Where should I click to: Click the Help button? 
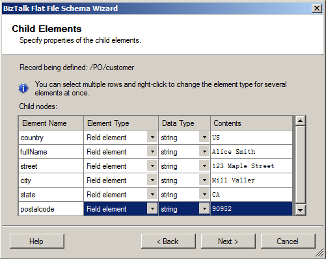coord(37,241)
